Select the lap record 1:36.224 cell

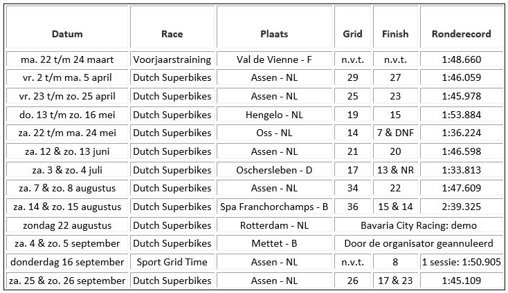[462, 133]
